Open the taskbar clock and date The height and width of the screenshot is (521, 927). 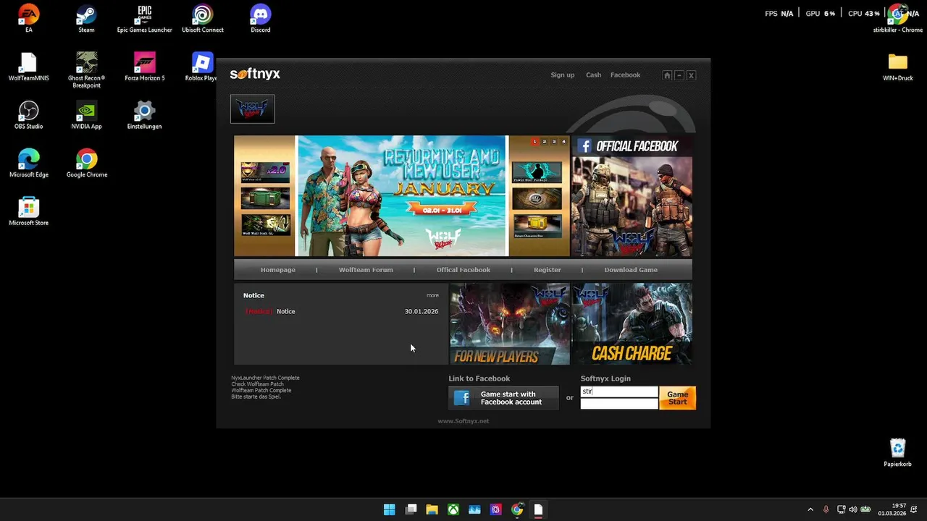892,509
